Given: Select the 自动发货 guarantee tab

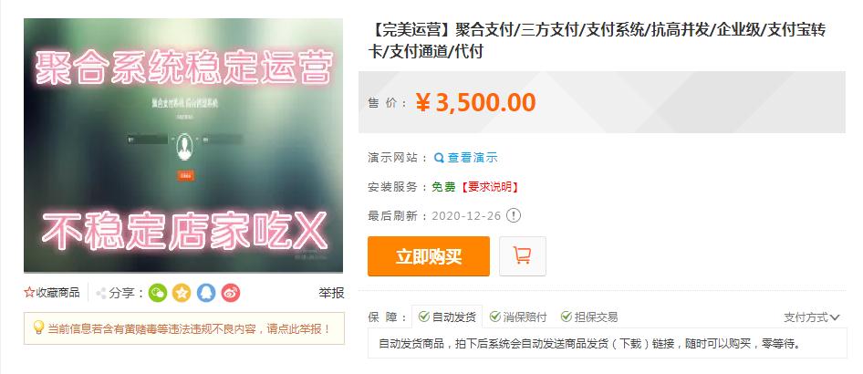Looking at the screenshot, I should [x=447, y=317].
